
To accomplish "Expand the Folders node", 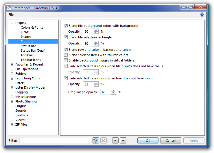I will pos(12,74).
